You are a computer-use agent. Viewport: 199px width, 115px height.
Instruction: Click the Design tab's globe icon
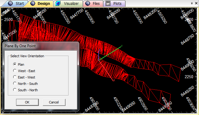tap(33, 3)
